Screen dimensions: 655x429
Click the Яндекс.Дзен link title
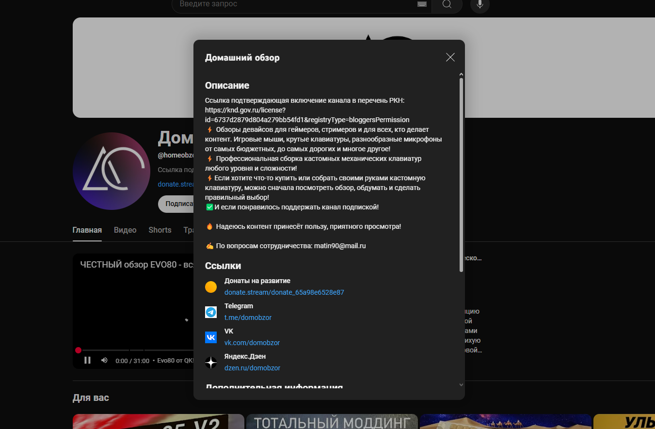point(245,356)
